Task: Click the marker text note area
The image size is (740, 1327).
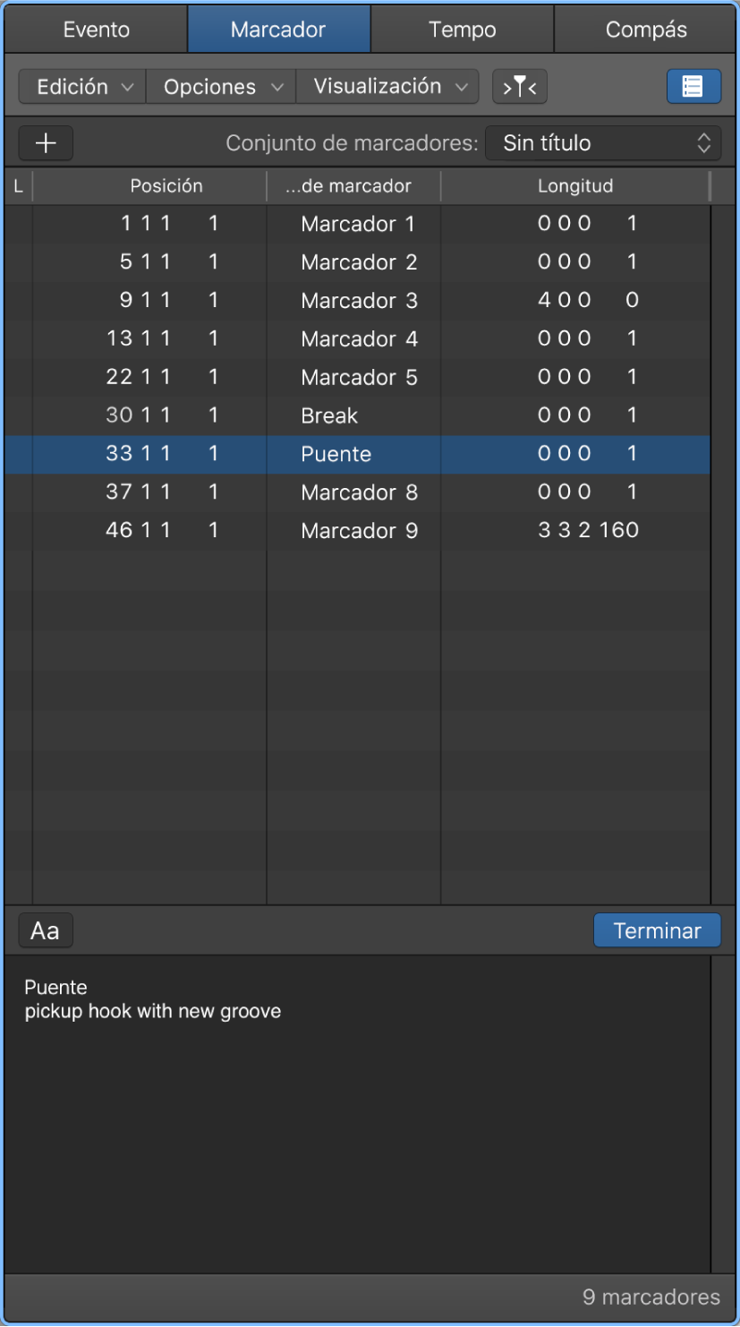Action: coord(358,1110)
